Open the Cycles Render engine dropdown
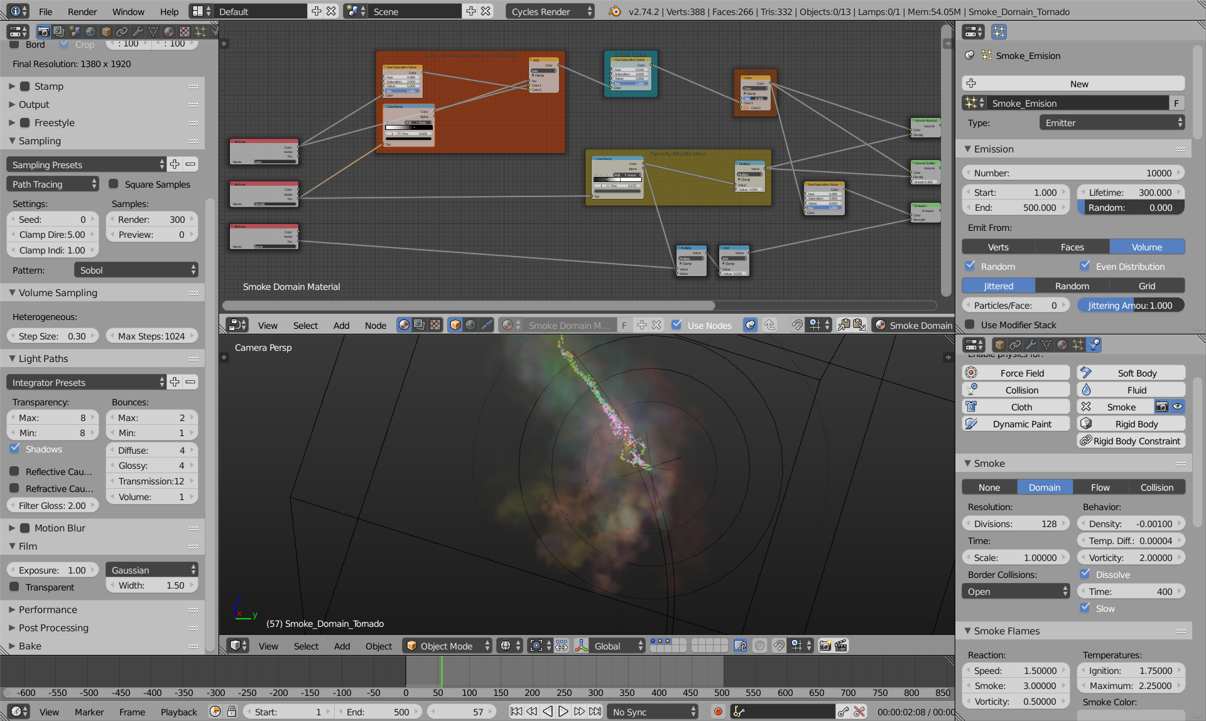Screen dimensions: 1206x721 click(550, 11)
